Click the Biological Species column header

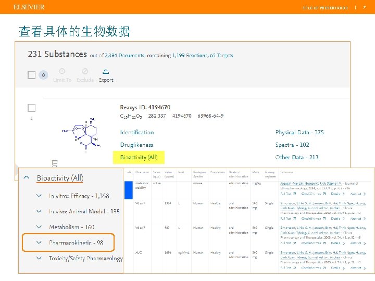[199, 174]
